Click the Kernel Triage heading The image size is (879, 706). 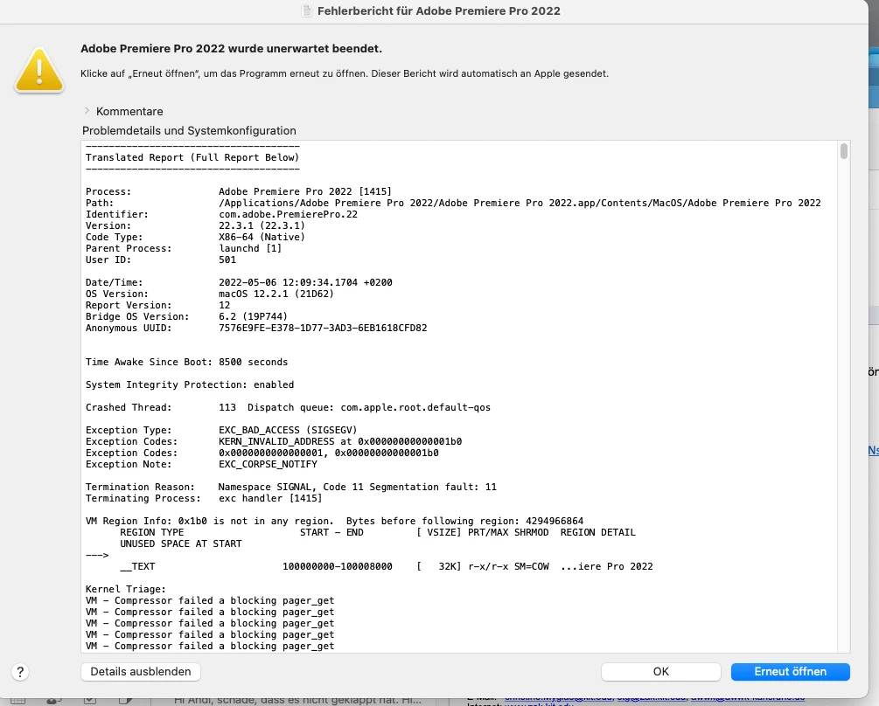pos(126,589)
